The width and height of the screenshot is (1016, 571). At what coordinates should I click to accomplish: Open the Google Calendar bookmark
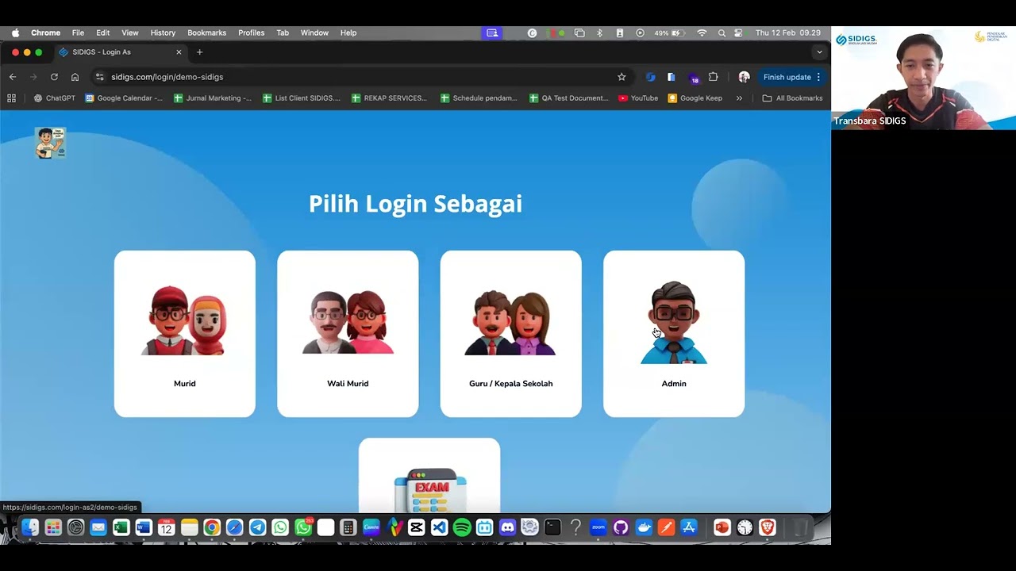pos(124,98)
